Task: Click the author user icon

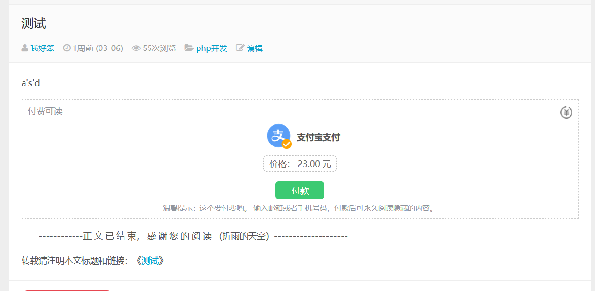Action: [25, 48]
